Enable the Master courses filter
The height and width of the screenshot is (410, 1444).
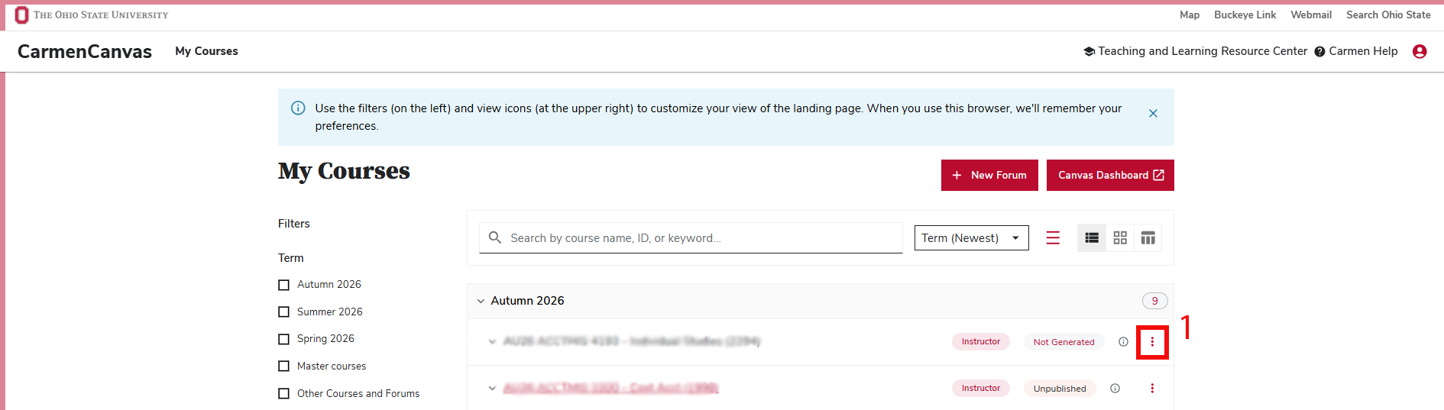click(x=283, y=366)
